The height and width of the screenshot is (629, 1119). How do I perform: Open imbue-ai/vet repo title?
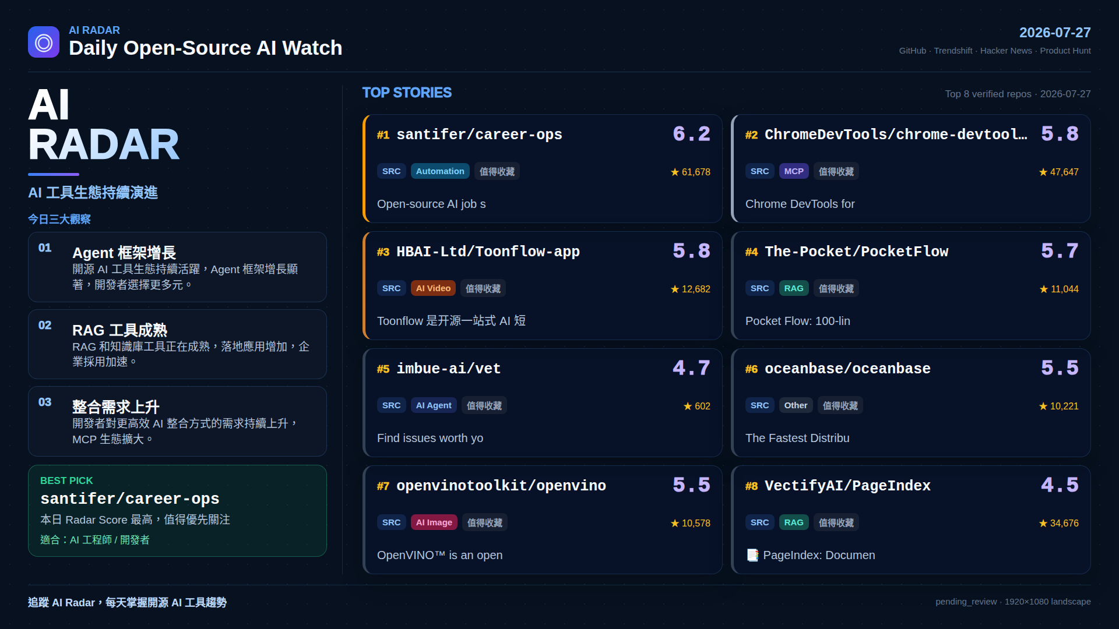pos(448,369)
